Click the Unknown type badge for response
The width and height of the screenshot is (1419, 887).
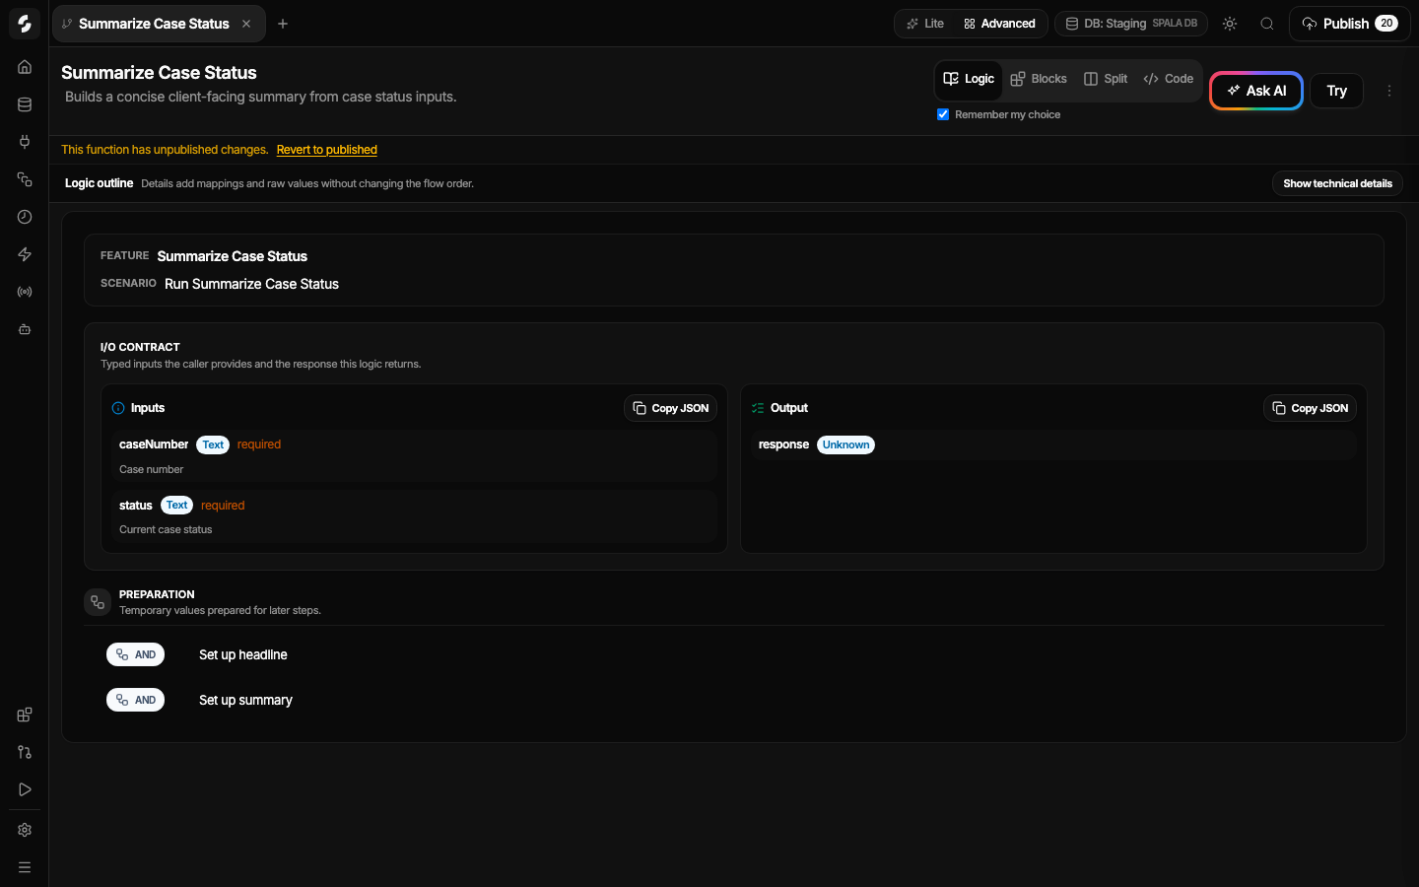(x=845, y=444)
